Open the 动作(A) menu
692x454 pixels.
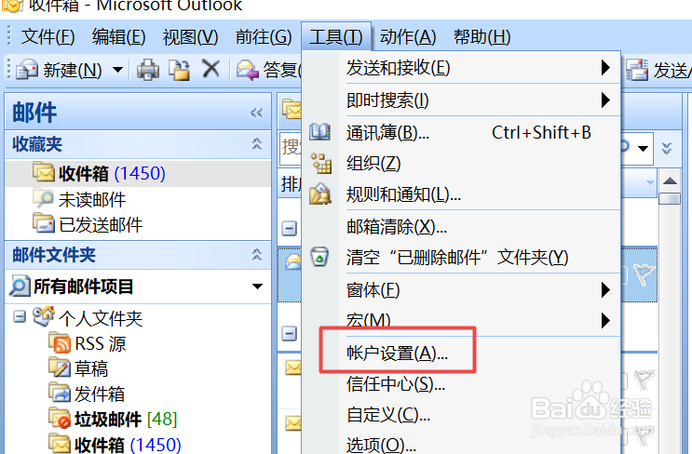408,36
